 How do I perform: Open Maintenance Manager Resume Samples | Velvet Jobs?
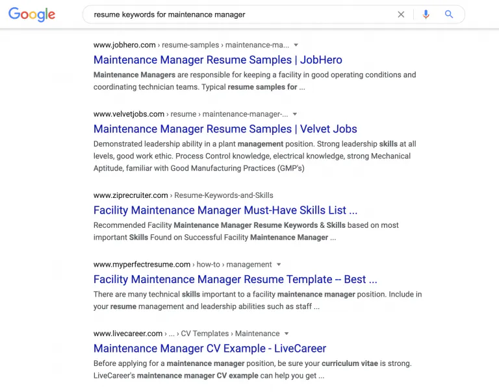point(225,129)
